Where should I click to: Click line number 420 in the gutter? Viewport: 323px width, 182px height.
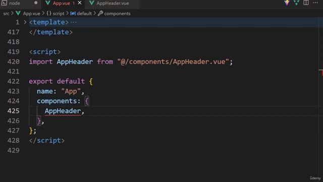14,62
